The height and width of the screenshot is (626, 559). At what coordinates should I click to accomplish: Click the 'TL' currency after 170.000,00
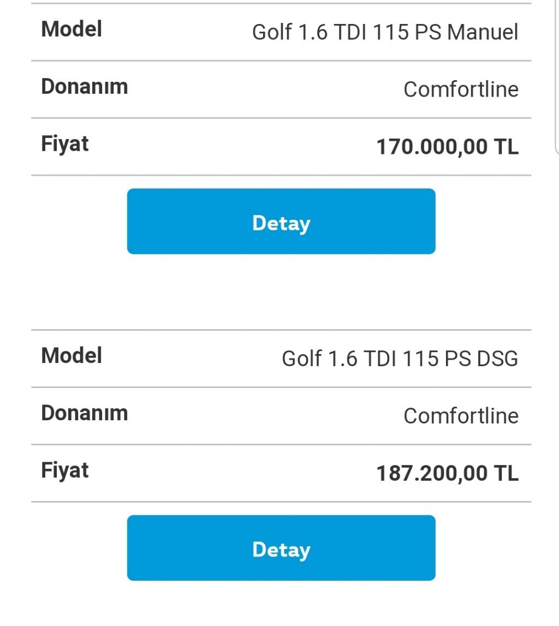tap(506, 146)
